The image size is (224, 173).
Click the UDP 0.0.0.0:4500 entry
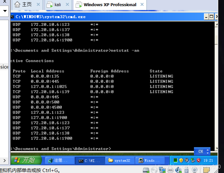click(55, 107)
